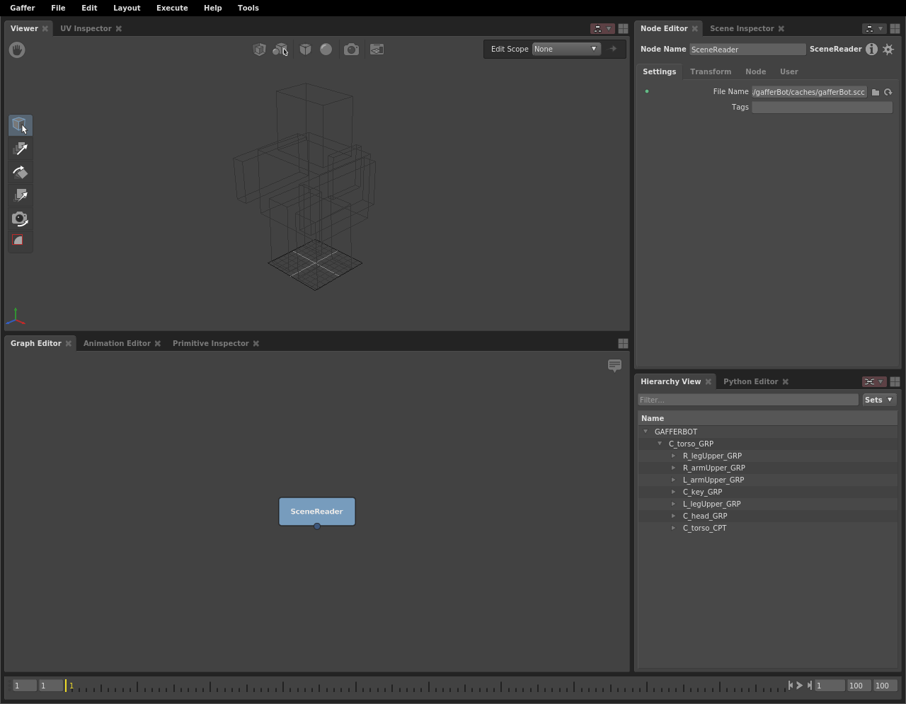Click the refresh icon beside File Name
Viewport: 906px width, 704px height.
[888, 92]
